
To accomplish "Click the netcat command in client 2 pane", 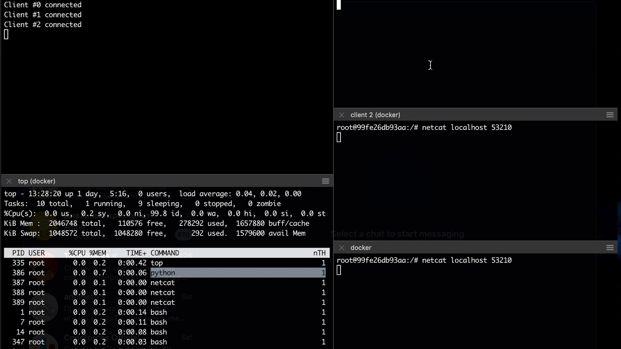I will [x=467, y=127].
